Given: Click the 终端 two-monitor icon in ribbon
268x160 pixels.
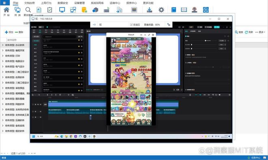Looking at the screenshot, I should (x=17, y=10).
